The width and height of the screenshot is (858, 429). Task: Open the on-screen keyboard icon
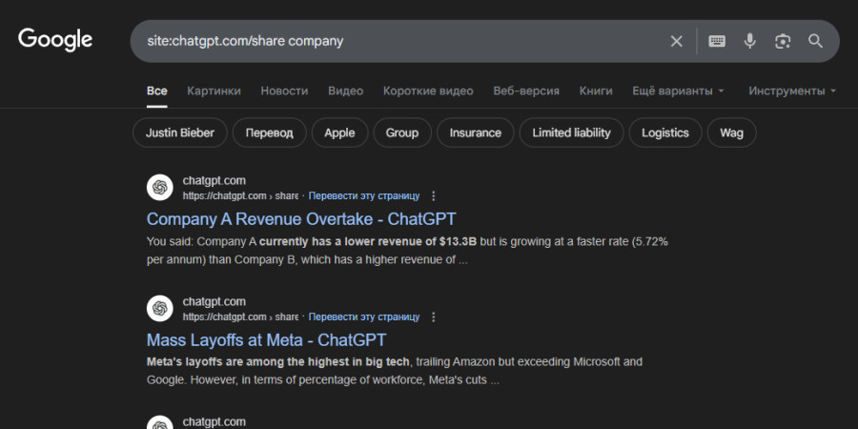click(x=717, y=41)
